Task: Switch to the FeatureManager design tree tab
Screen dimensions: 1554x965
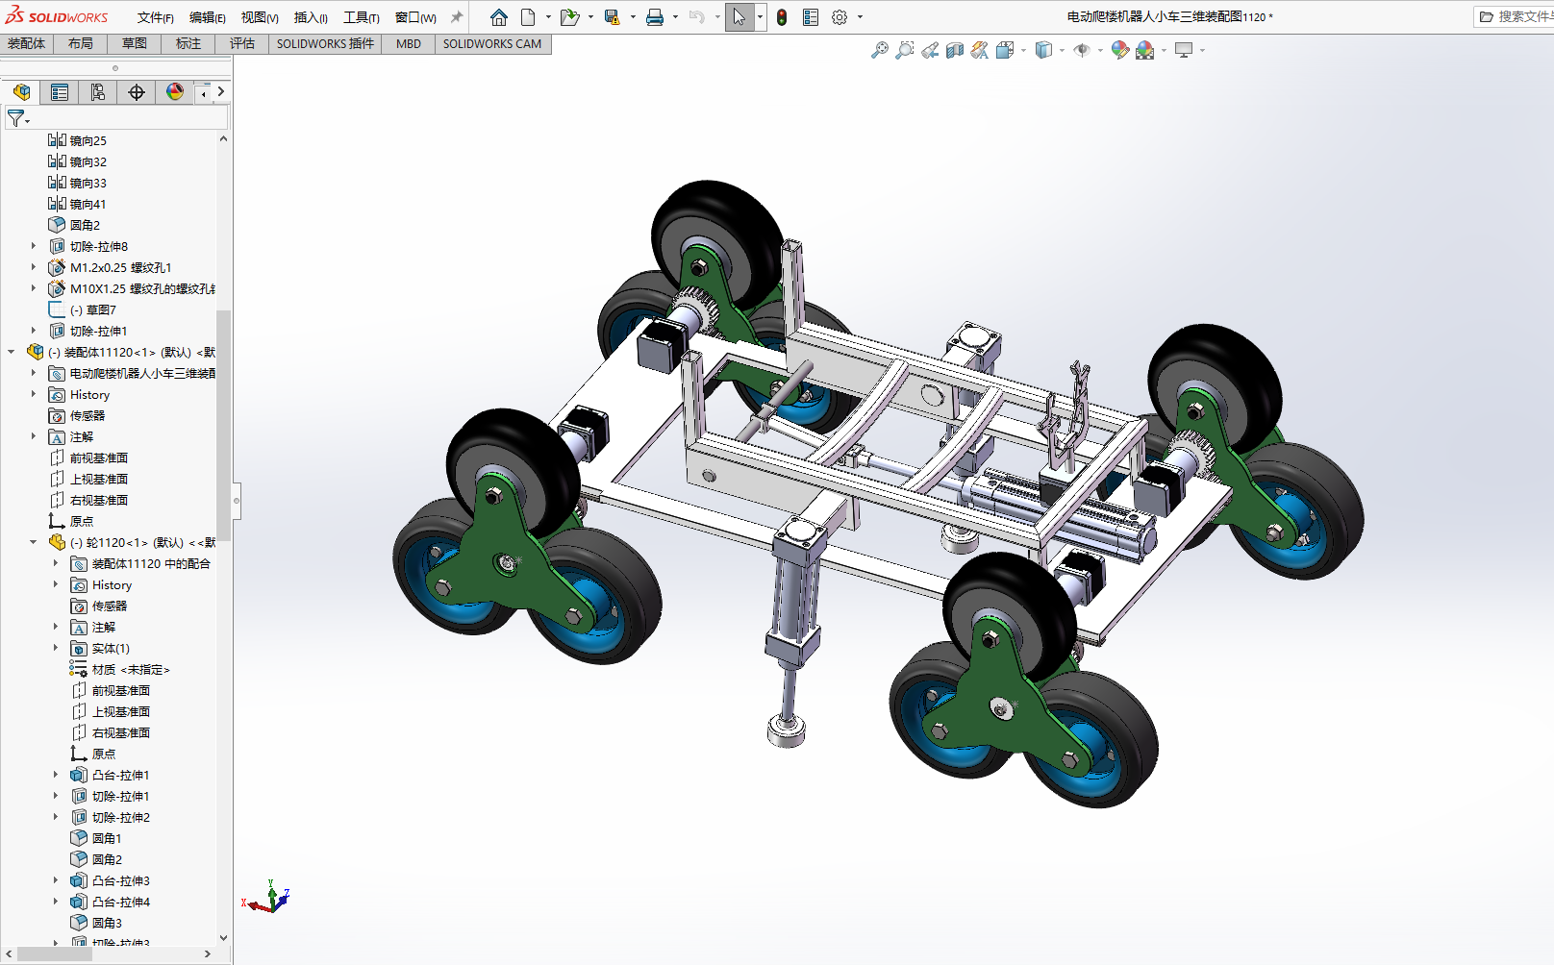Action: click(x=21, y=92)
